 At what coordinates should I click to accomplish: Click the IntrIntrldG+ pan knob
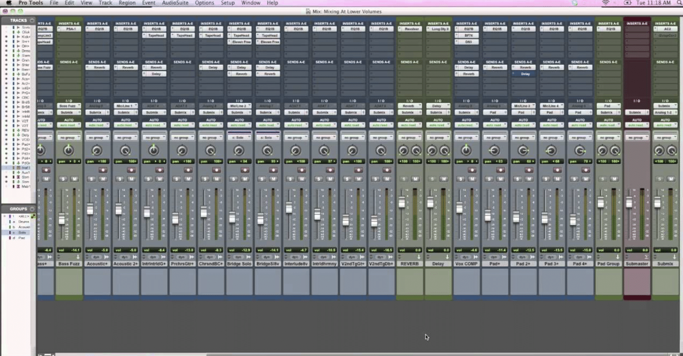point(154,151)
